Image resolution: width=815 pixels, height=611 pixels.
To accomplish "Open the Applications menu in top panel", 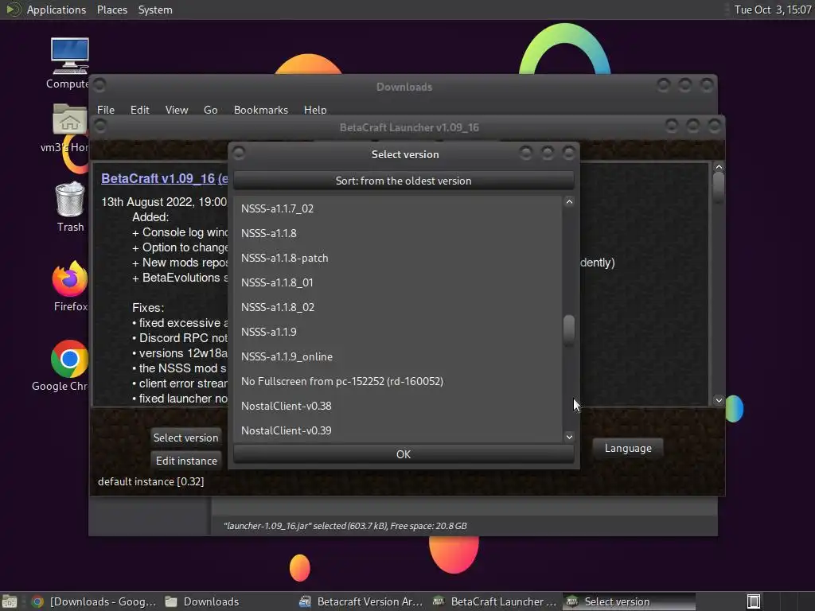I will [57, 10].
